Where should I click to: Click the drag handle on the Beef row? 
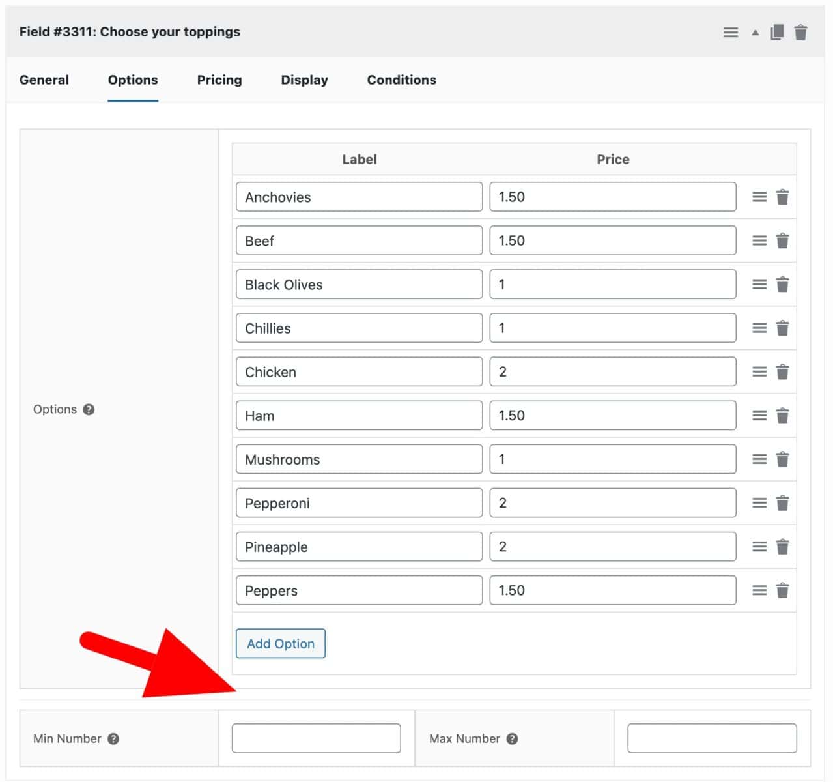(759, 240)
